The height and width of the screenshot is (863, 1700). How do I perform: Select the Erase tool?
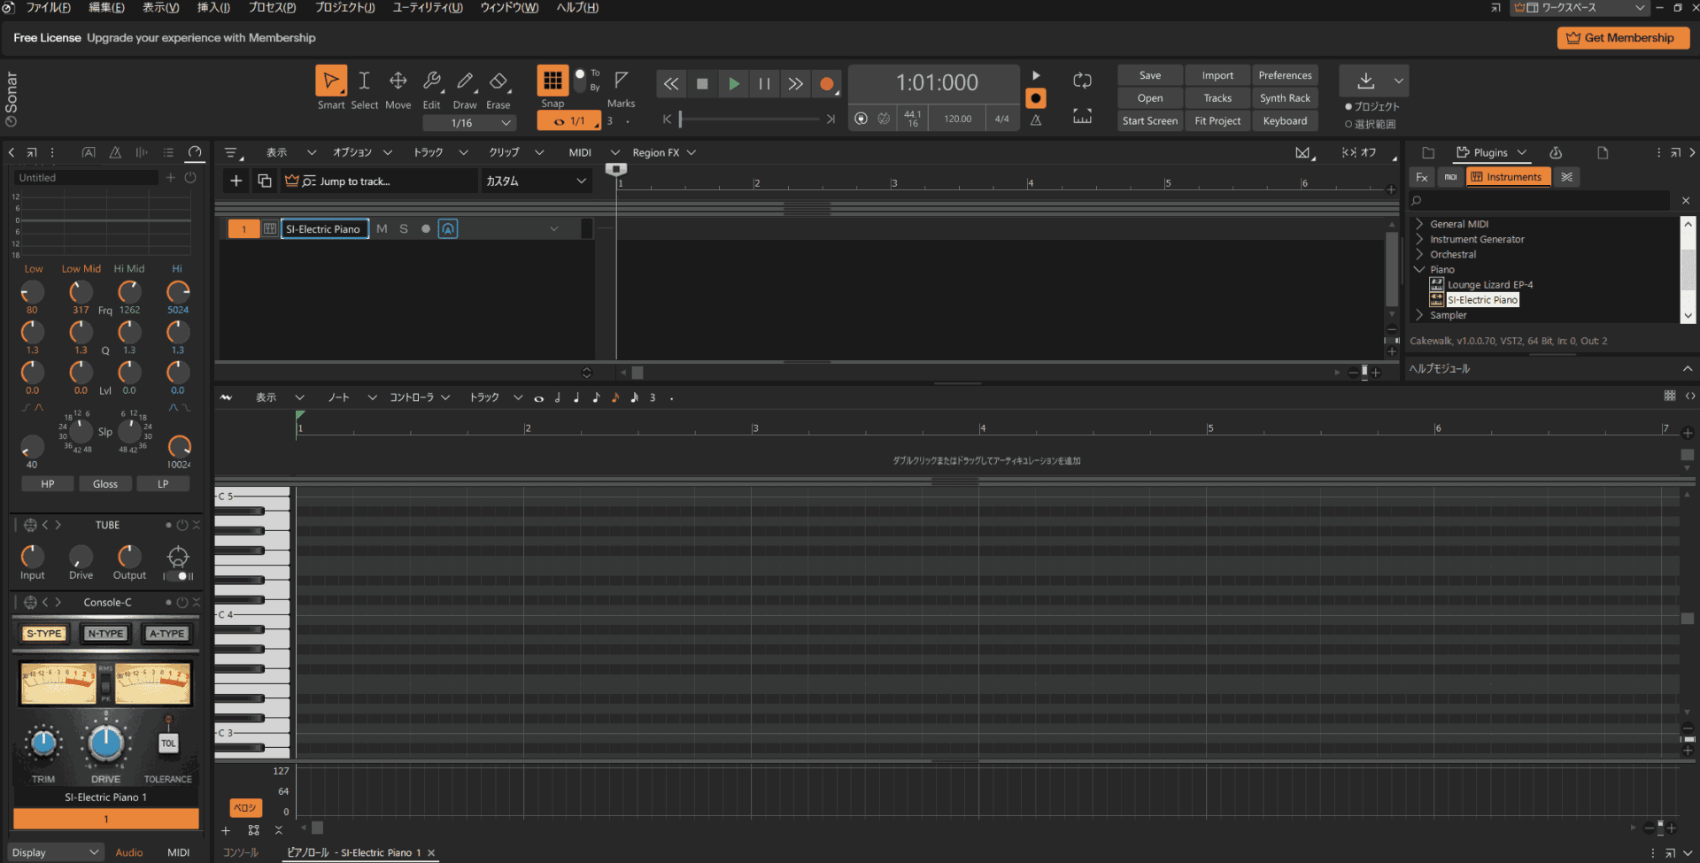click(x=498, y=81)
